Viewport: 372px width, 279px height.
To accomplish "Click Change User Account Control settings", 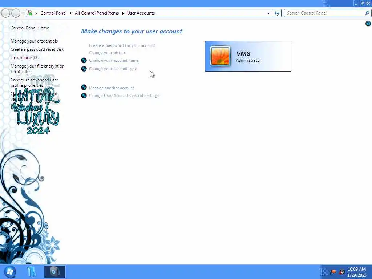I will (124, 96).
